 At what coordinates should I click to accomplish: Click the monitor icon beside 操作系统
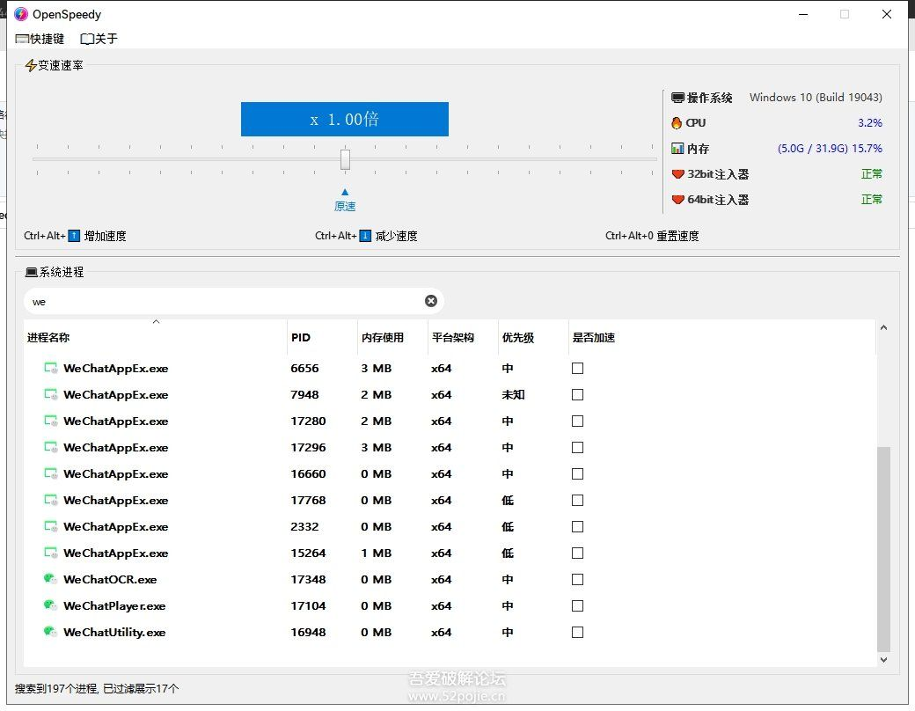coord(677,98)
